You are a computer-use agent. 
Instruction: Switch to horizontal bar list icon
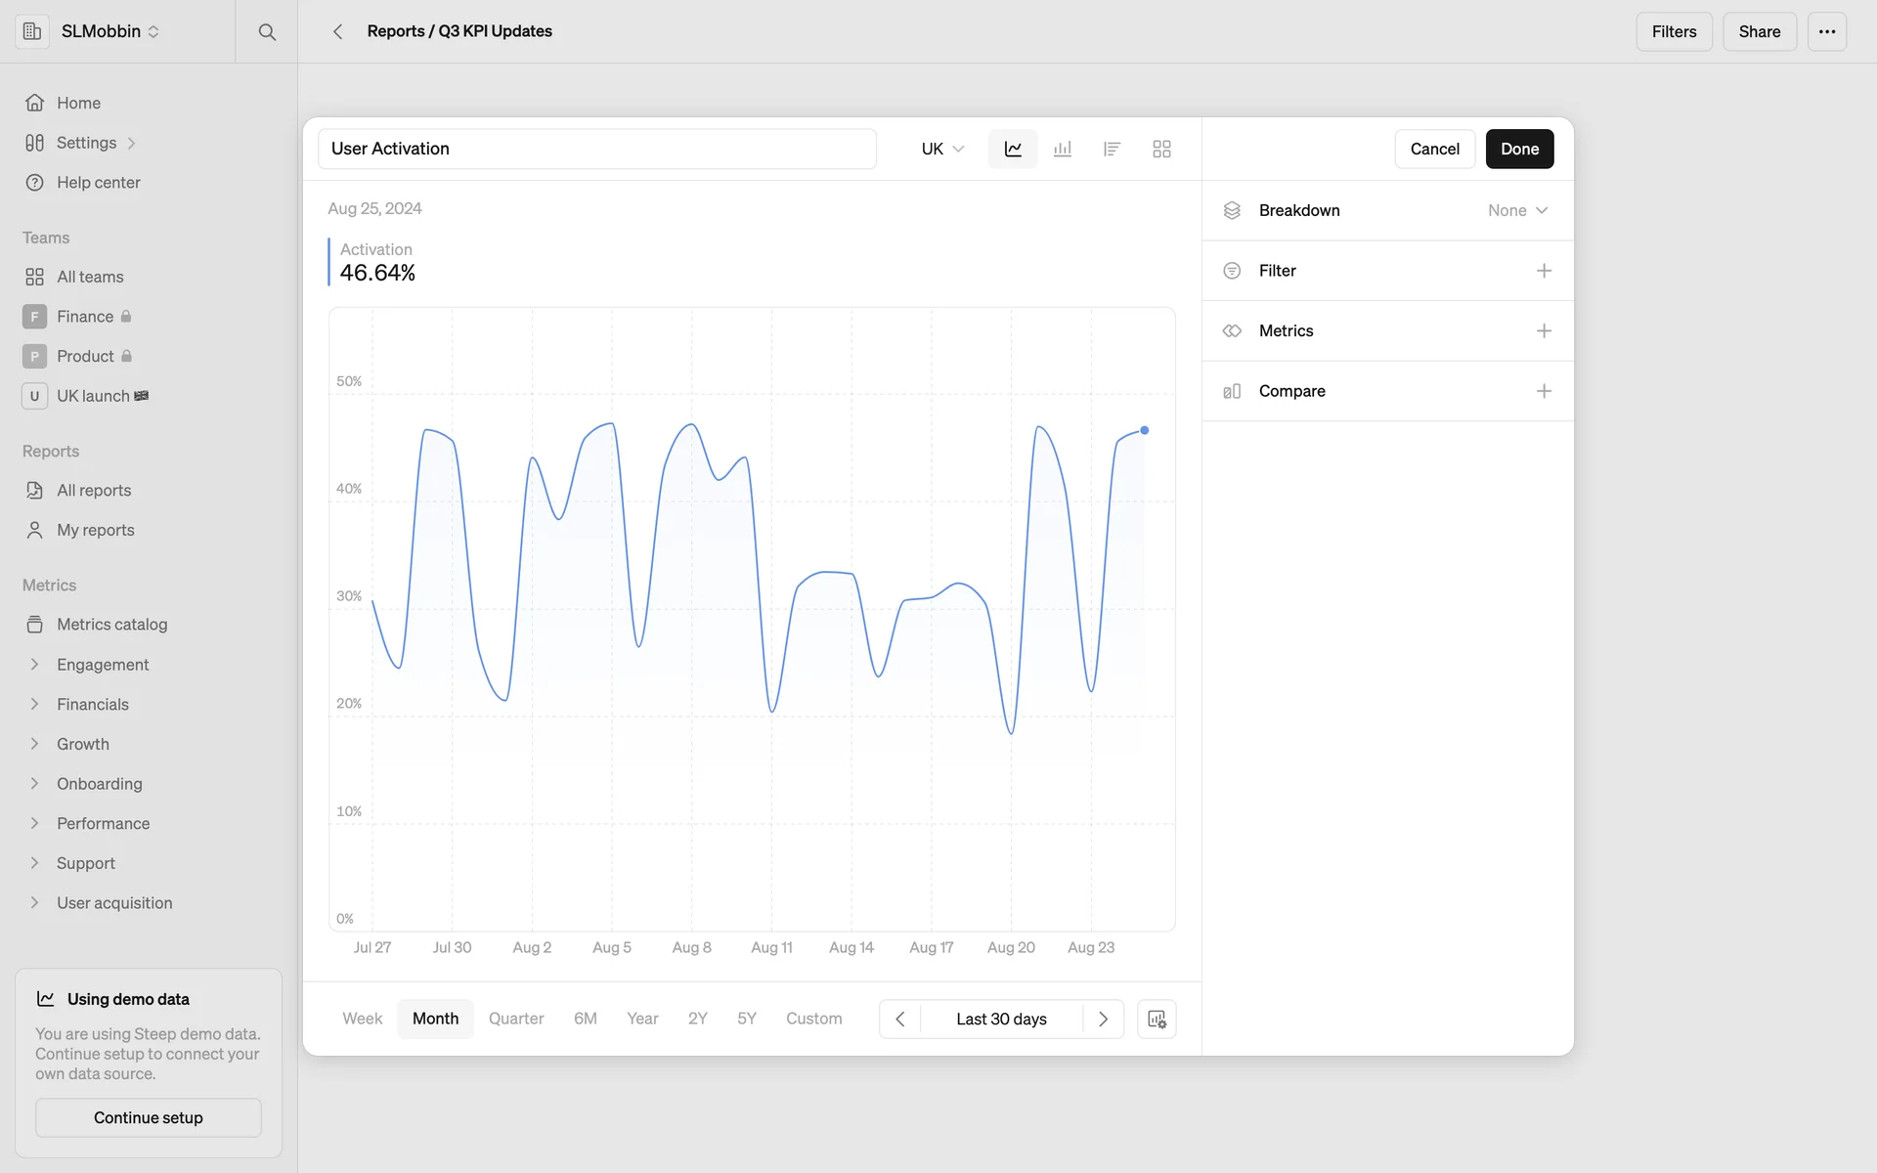1112,149
